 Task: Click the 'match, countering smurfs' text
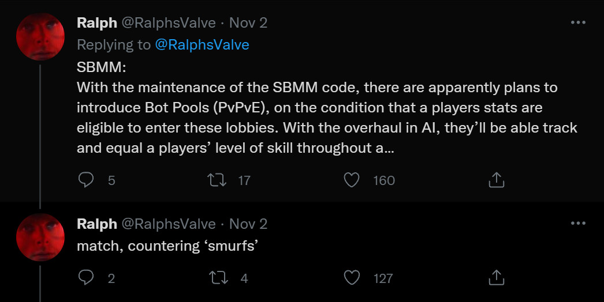coord(167,246)
